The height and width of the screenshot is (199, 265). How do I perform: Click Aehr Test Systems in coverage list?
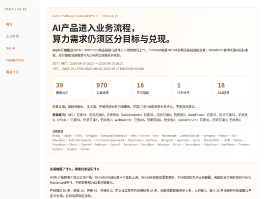tap(80, 140)
